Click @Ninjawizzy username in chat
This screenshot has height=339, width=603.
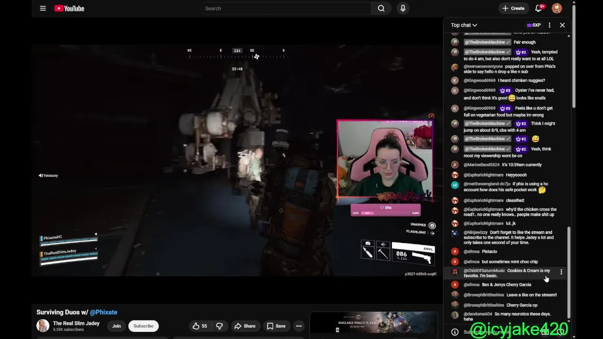tap(476, 233)
